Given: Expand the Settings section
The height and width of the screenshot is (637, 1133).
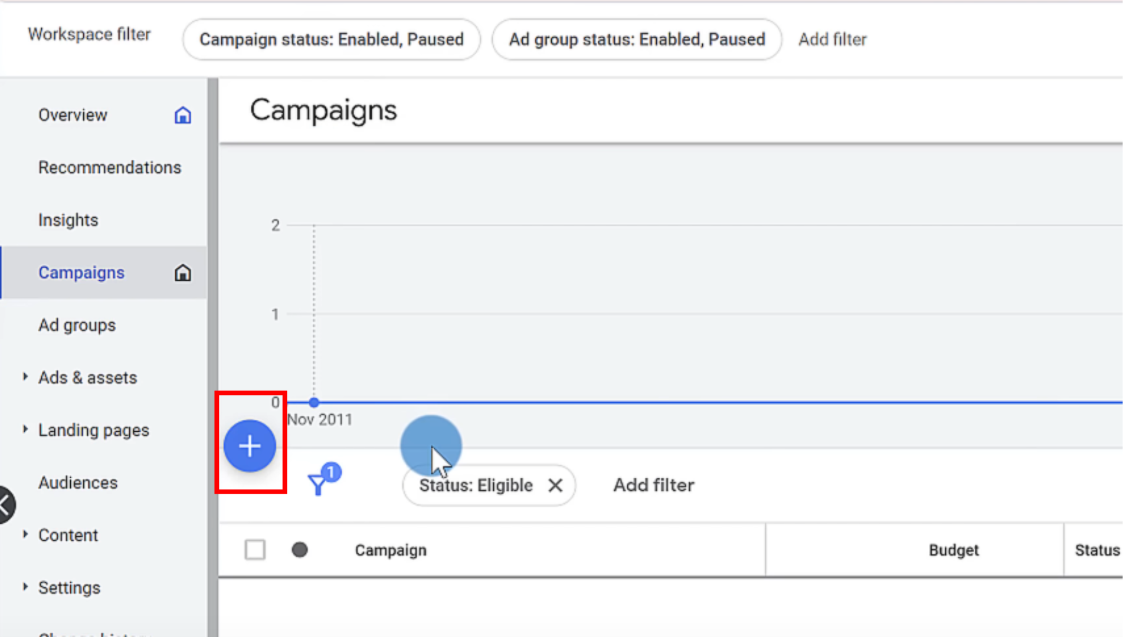Looking at the screenshot, I should [x=25, y=587].
